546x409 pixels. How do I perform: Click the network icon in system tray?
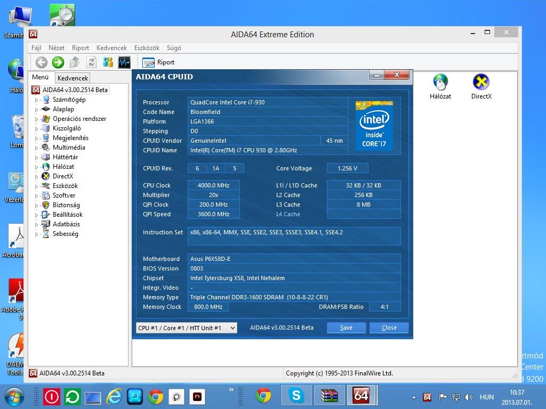[455, 397]
